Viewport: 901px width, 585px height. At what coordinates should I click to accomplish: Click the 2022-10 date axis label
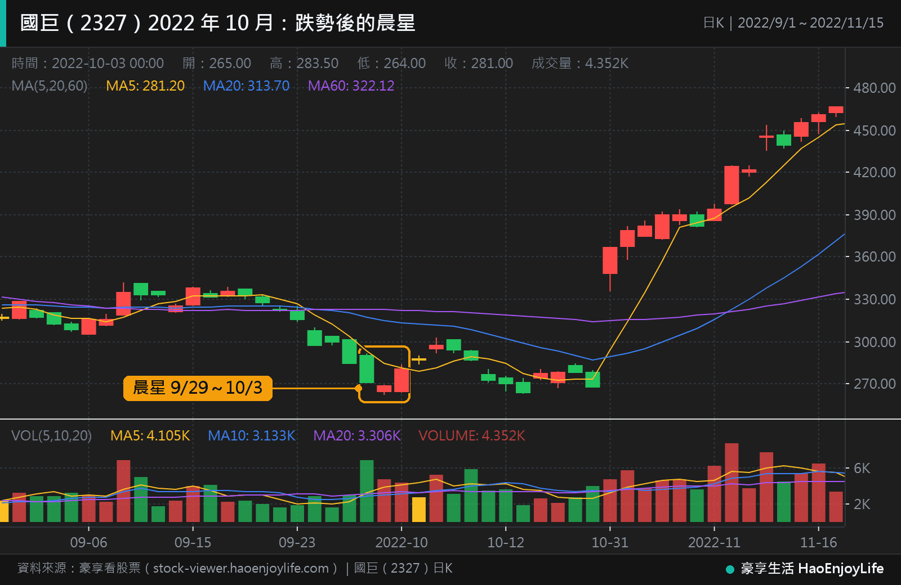point(402,542)
